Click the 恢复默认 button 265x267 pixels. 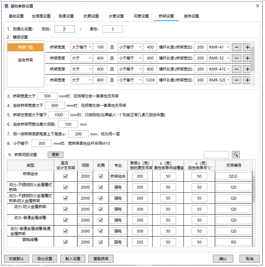point(16,259)
